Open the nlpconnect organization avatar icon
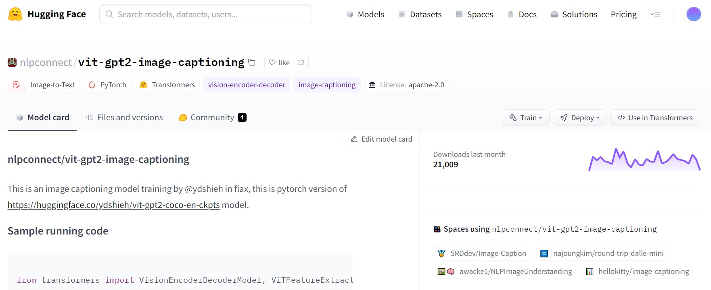This screenshot has height=290, width=711. [x=12, y=62]
